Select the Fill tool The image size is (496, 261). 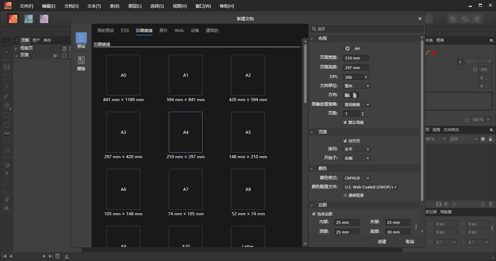pyautogui.click(x=7, y=165)
